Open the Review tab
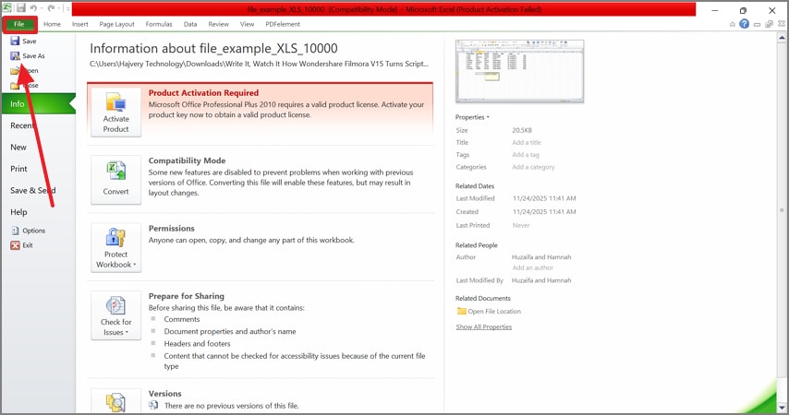 coord(218,24)
